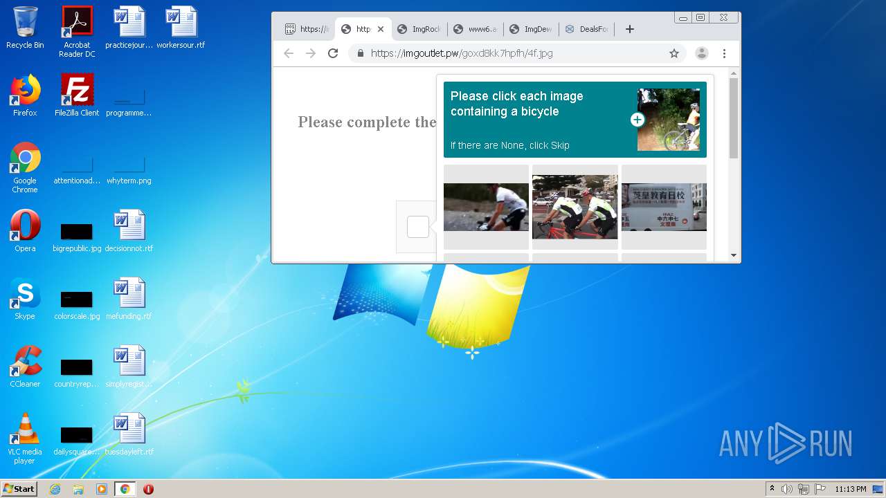886x498 pixels.
Task: Open Action Center flag icon
Action: point(820,489)
